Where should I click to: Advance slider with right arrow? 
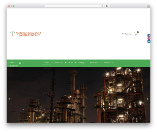point(148,99)
